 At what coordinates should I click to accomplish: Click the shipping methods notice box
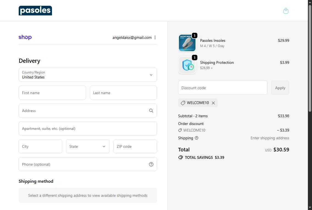pyautogui.click(x=88, y=195)
